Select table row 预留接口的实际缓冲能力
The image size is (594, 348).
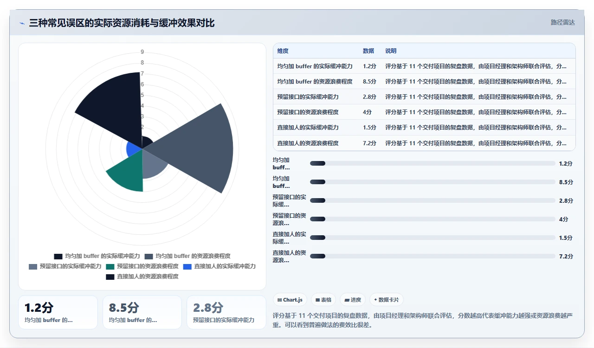424,97
